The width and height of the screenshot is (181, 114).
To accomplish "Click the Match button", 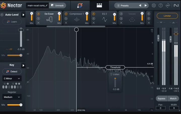I will pos(173,99).
